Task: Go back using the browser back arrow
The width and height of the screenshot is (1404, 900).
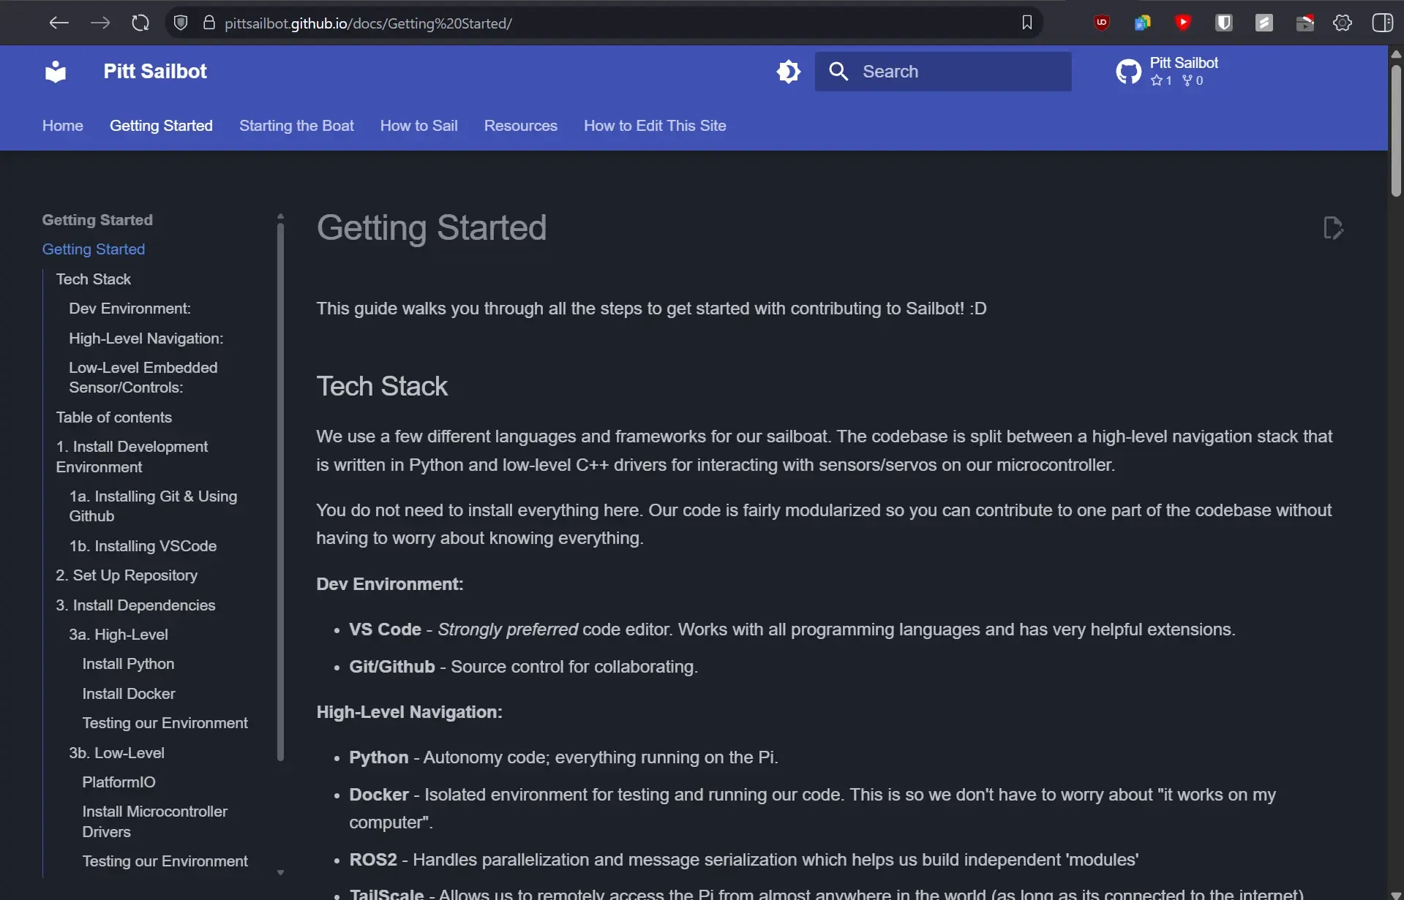Action: click(59, 23)
